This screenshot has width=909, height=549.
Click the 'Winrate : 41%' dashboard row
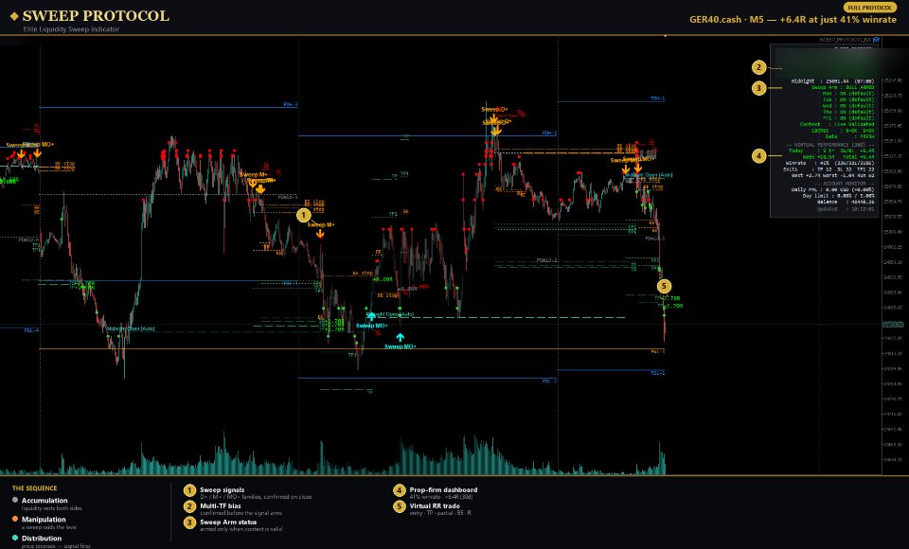tap(829, 163)
